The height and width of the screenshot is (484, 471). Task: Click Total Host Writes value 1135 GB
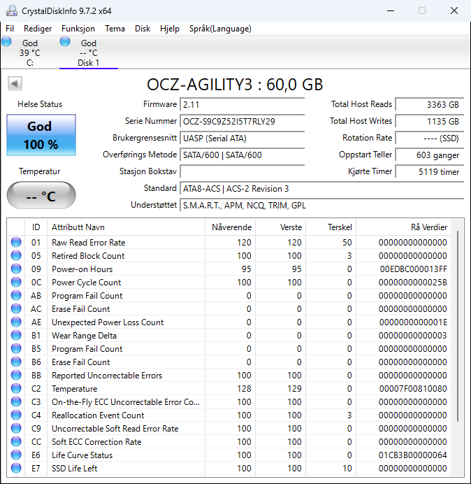(430, 121)
